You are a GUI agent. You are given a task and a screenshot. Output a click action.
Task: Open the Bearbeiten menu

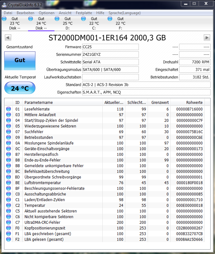pyautogui.click(x=25, y=13)
